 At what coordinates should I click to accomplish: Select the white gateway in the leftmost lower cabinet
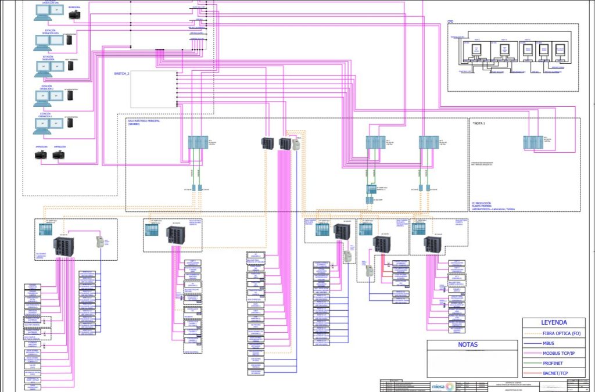pos(100,242)
